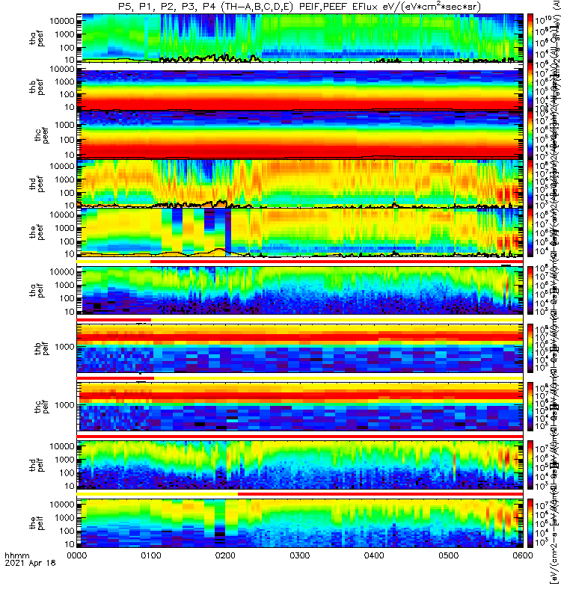This screenshot has width=561, height=598.
Task: Click the 10000 tick label of thd peif panel
Action: [x=62, y=446]
